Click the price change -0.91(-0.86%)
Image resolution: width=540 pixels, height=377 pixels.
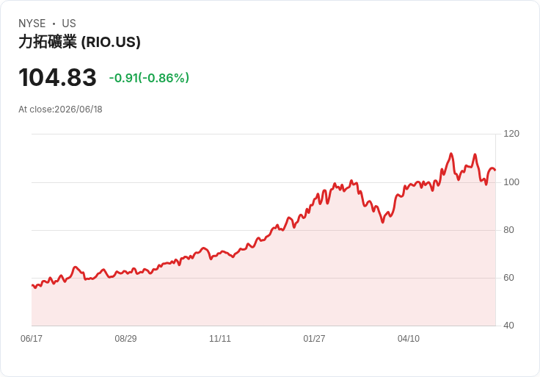(x=149, y=78)
